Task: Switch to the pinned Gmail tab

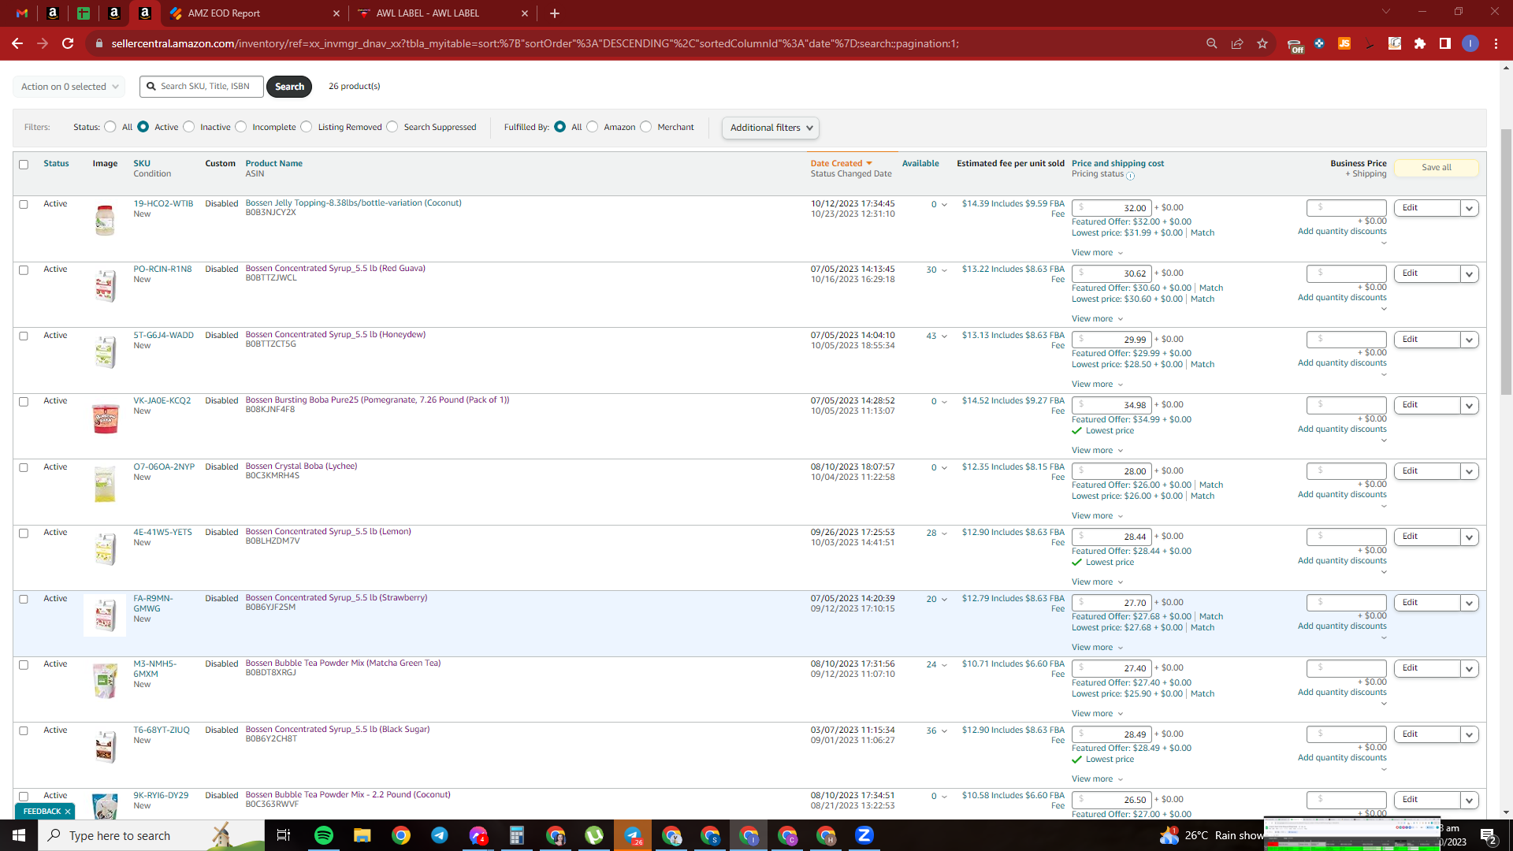Action: [22, 13]
